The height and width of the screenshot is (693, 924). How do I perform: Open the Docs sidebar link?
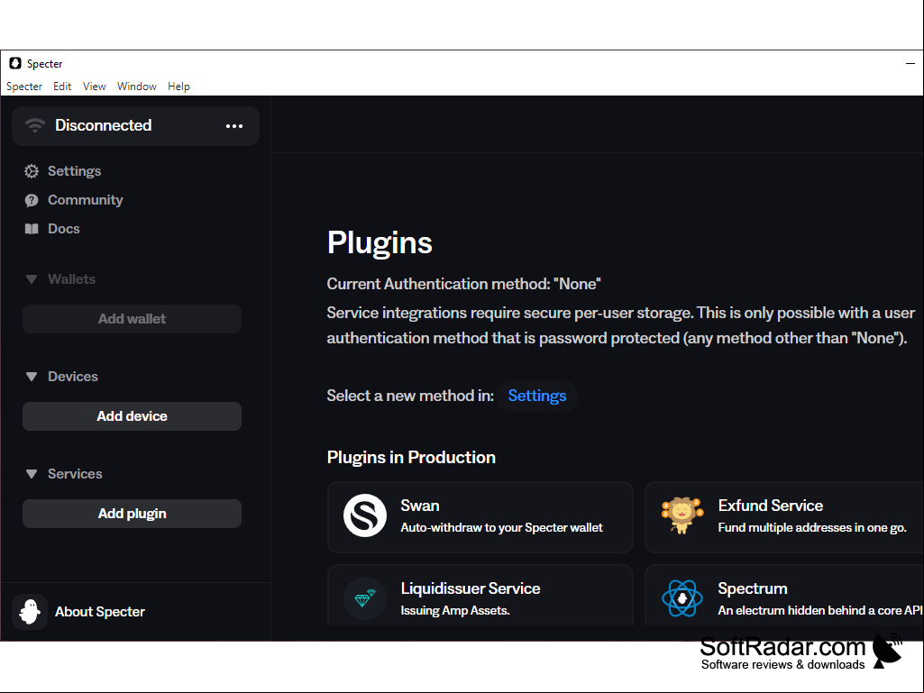64,229
